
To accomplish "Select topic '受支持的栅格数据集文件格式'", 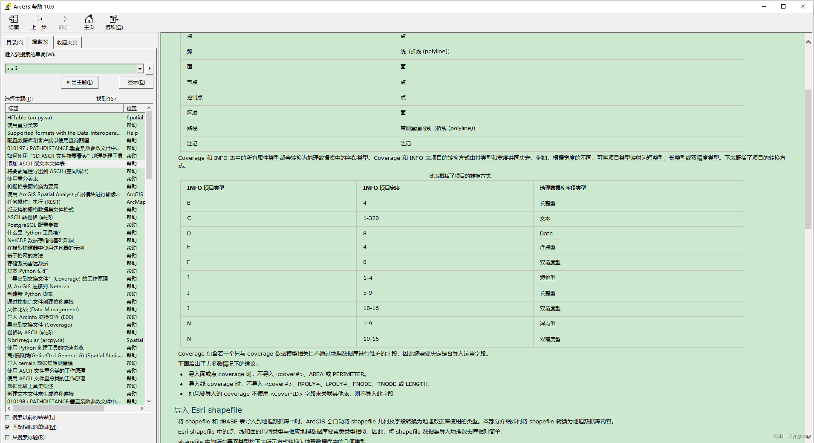I will 40,210.
